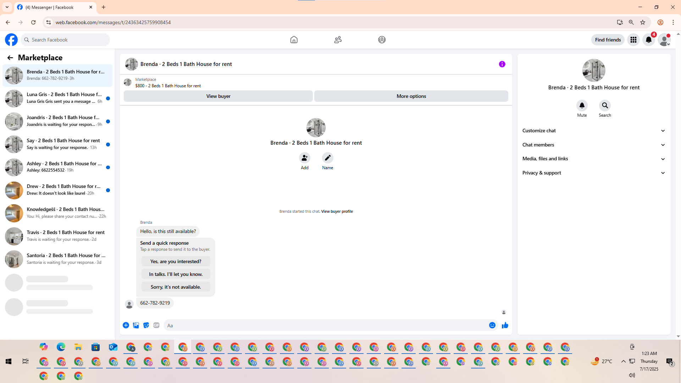681x383 pixels.
Task: Open the $800 Marketplace listing link
Action: [x=168, y=86]
